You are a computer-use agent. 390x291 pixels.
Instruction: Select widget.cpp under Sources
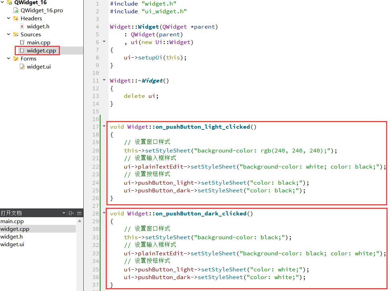(41, 51)
